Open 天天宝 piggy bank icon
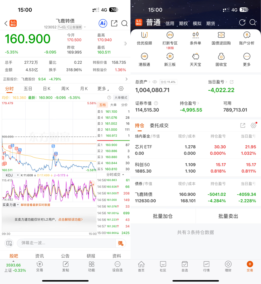Image resolution: width=261 pixels, height=284 pixels. [195, 60]
